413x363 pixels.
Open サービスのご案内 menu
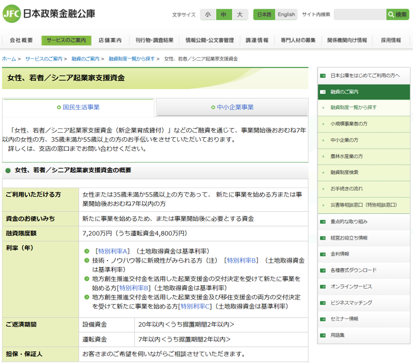click(x=66, y=40)
